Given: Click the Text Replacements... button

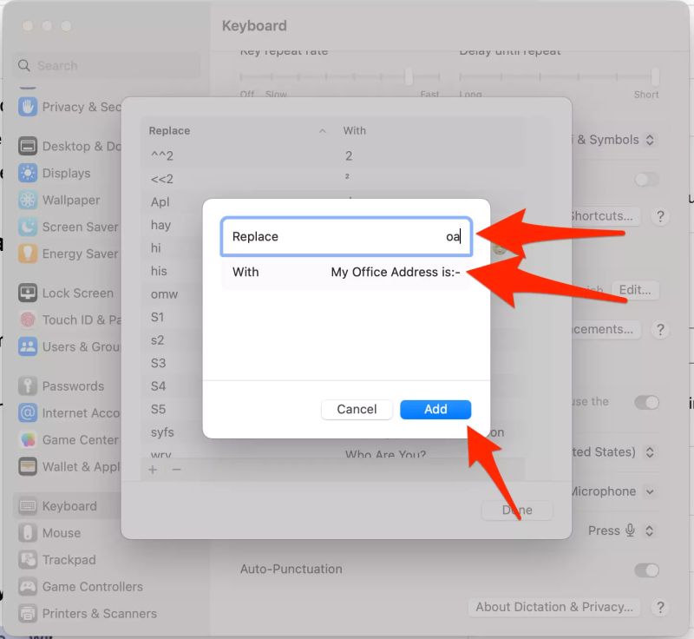Looking at the screenshot, I should tap(604, 329).
